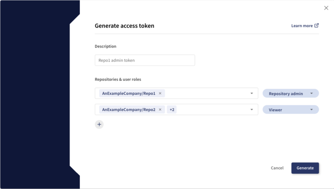The width and height of the screenshot is (334, 189).
Task: Click the external link icon beside Learn more
Action: click(x=317, y=25)
